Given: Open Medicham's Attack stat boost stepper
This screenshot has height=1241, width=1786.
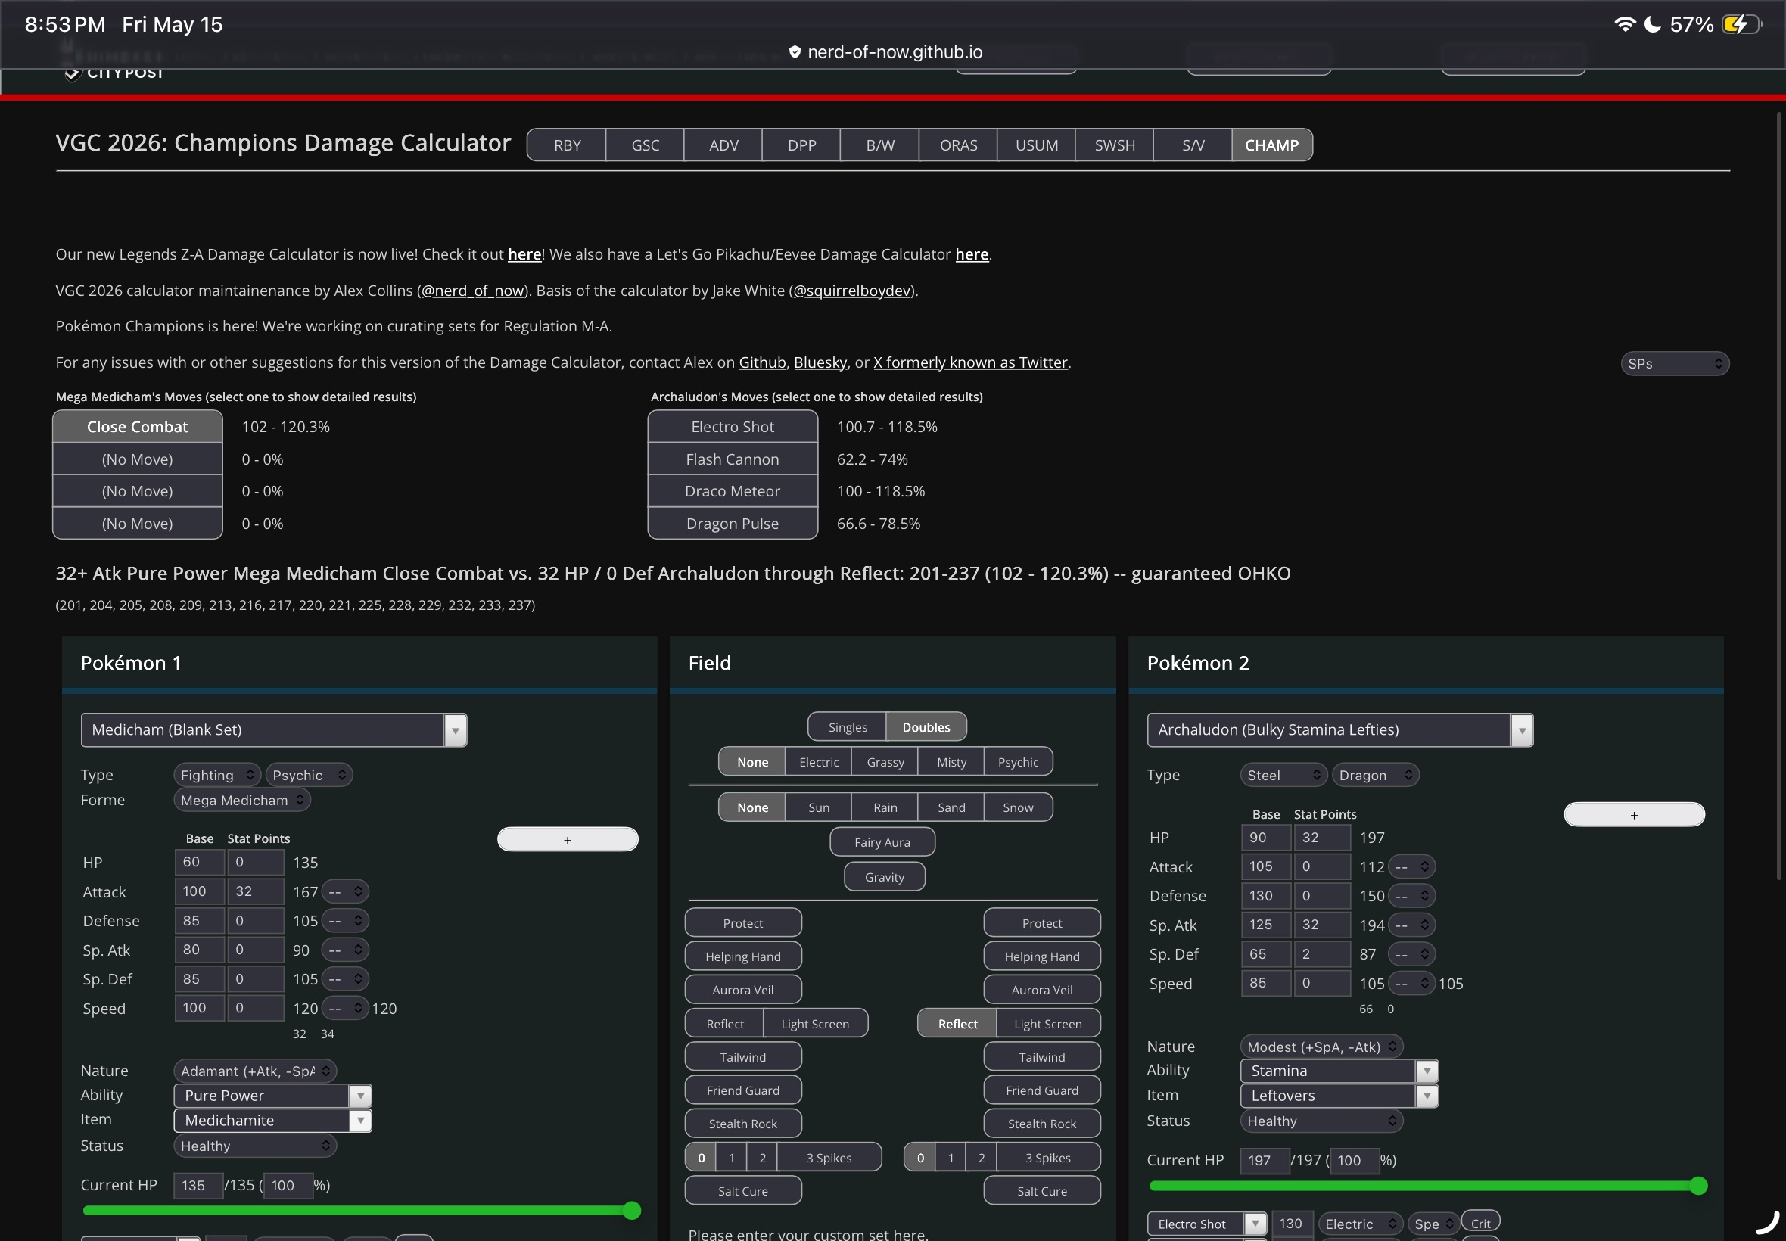Looking at the screenshot, I should click(x=345, y=892).
